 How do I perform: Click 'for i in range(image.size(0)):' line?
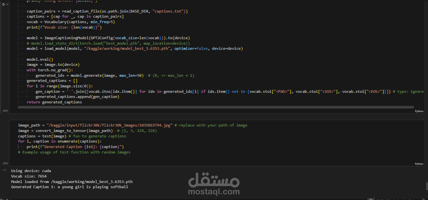(60, 86)
